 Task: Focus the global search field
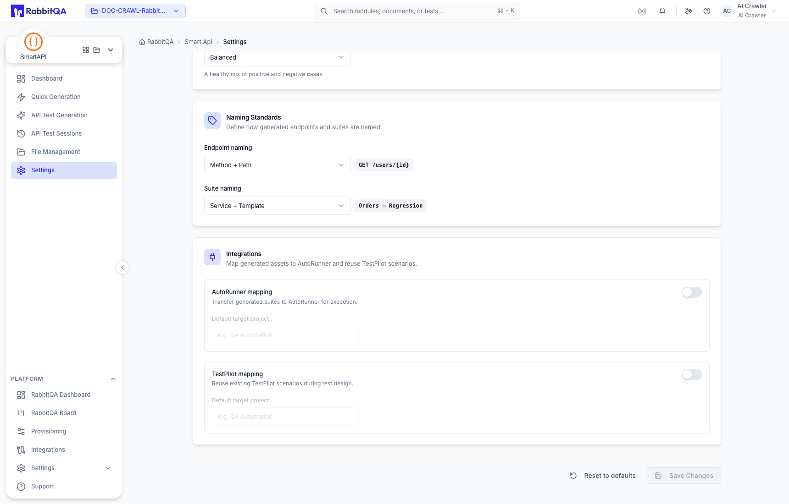click(417, 11)
